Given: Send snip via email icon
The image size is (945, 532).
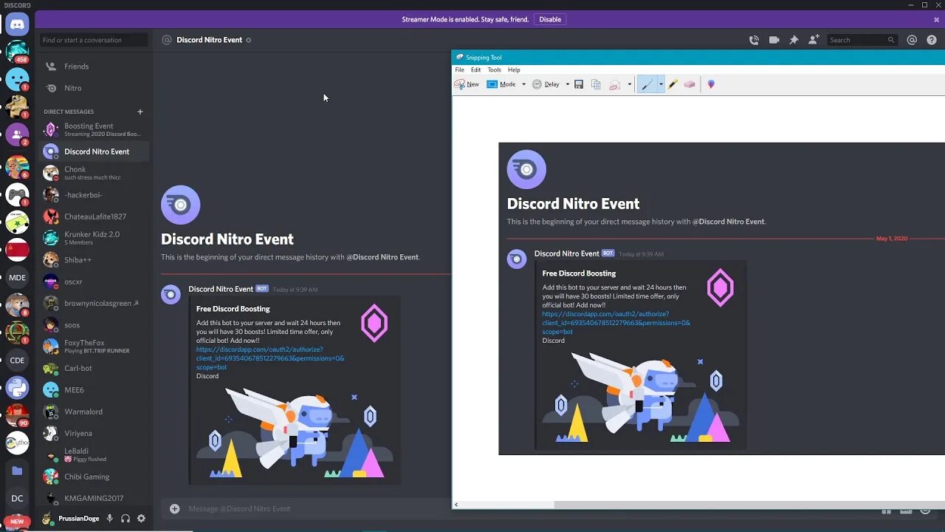Looking at the screenshot, I should [x=614, y=84].
